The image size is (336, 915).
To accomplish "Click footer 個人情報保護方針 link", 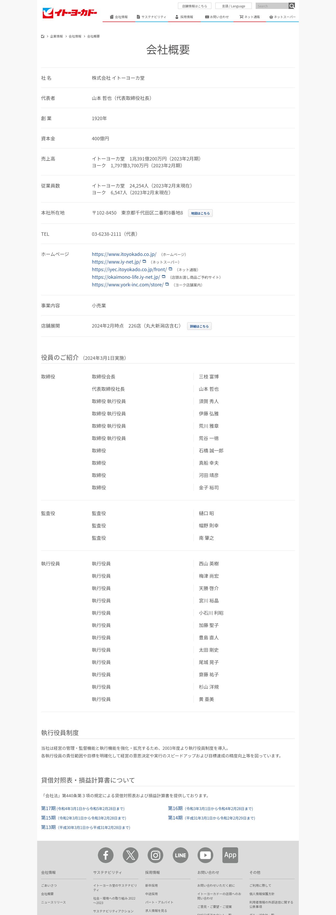I will pyautogui.click(x=262, y=894).
